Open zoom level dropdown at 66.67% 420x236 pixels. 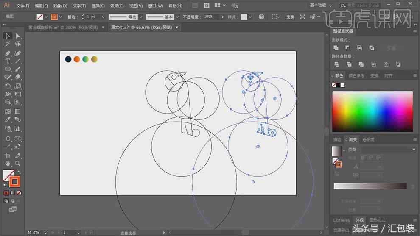(46, 233)
